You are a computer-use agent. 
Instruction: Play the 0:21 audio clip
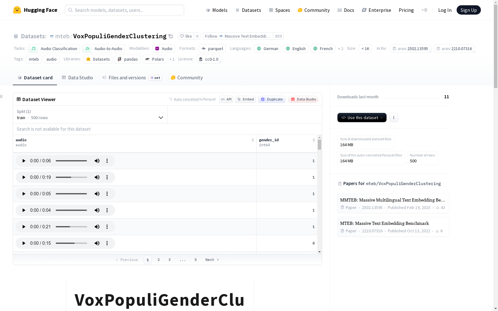coord(24,227)
